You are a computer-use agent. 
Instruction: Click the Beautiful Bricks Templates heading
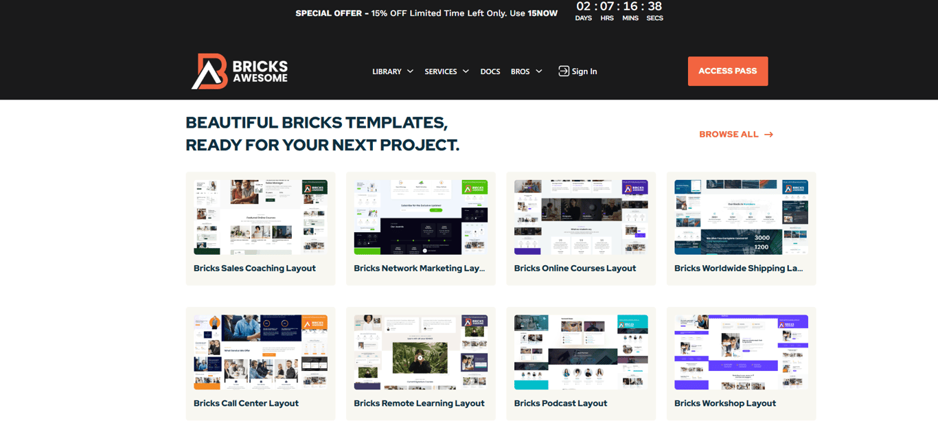coord(323,134)
